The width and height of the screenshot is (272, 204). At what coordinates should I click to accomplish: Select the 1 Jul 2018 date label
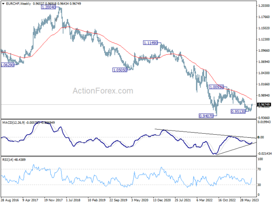tap(73, 200)
